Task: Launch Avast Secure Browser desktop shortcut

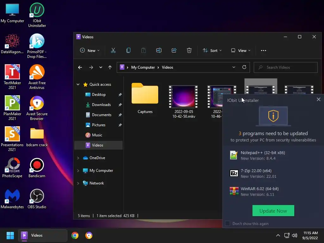Action: click(37, 108)
